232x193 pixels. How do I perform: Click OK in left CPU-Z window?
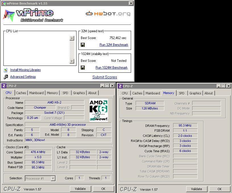(x=103, y=189)
